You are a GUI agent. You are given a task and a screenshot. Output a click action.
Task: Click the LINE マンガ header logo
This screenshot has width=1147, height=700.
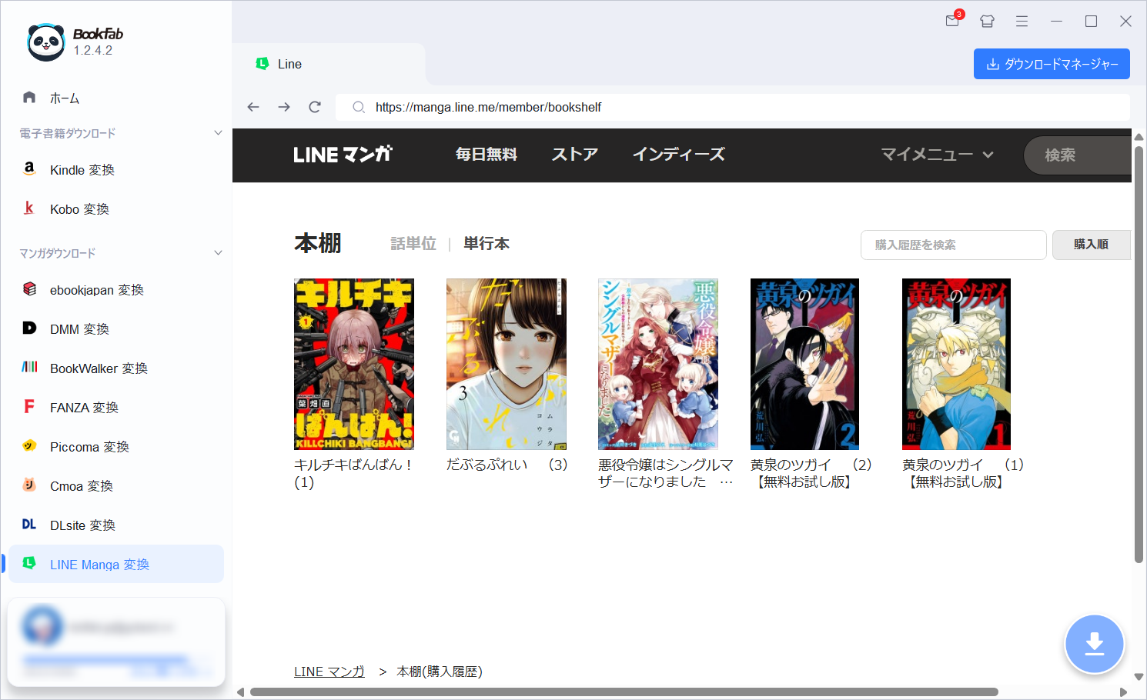pyautogui.click(x=343, y=155)
